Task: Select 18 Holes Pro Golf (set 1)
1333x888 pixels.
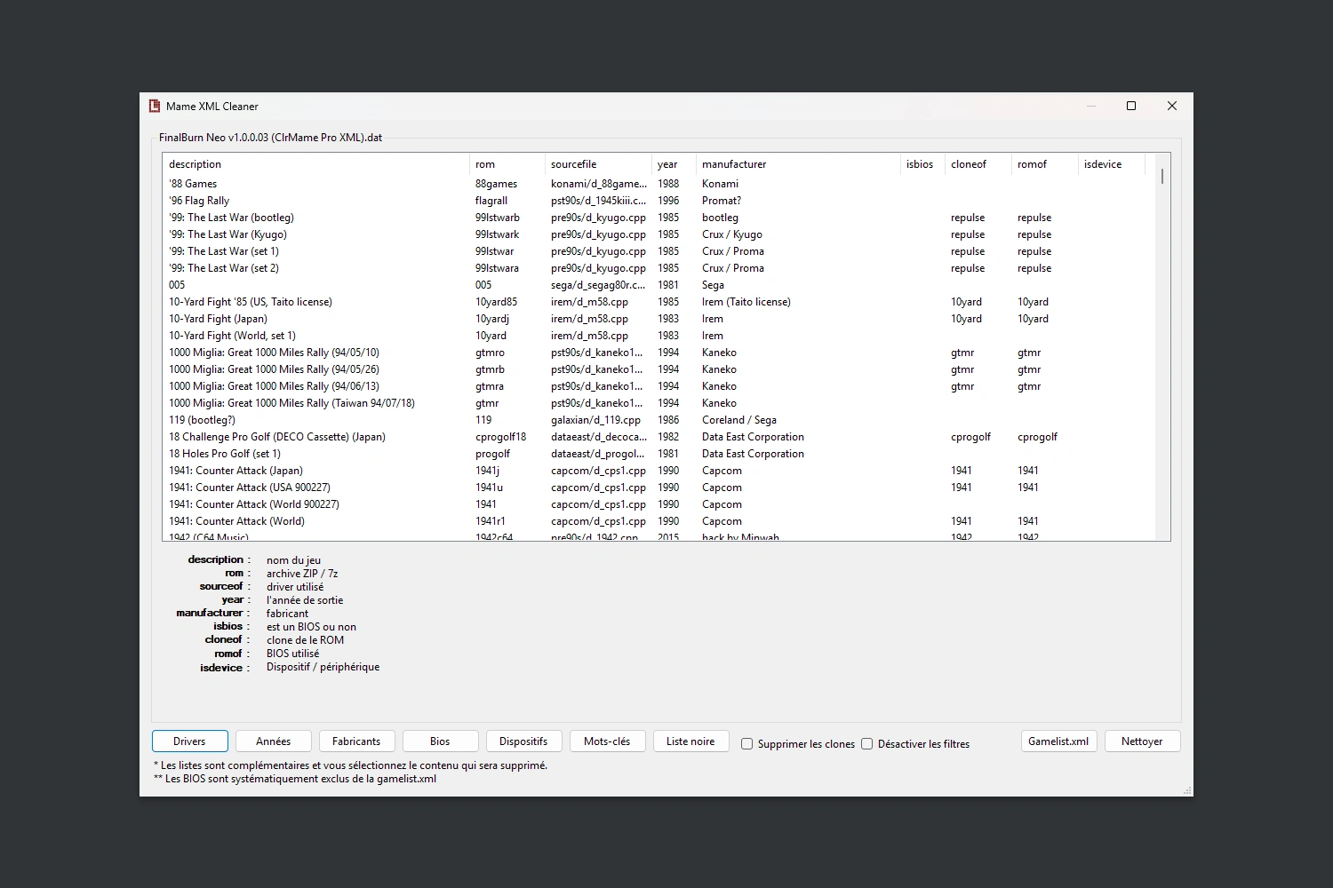Action: click(659, 454)
